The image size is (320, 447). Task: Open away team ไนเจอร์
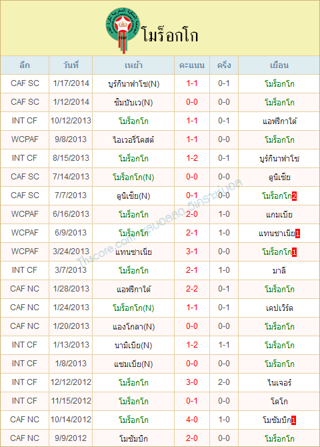[279, 382]
